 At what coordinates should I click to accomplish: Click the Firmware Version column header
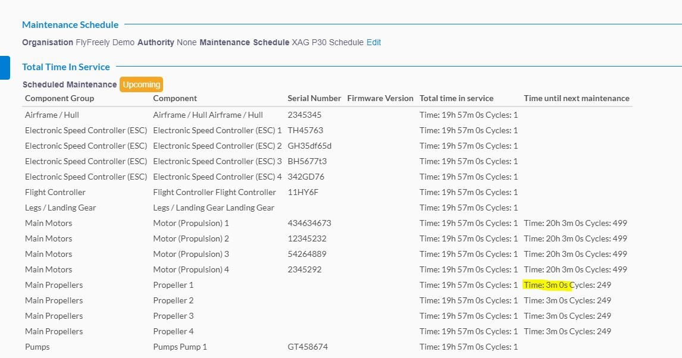coord(380,98)
